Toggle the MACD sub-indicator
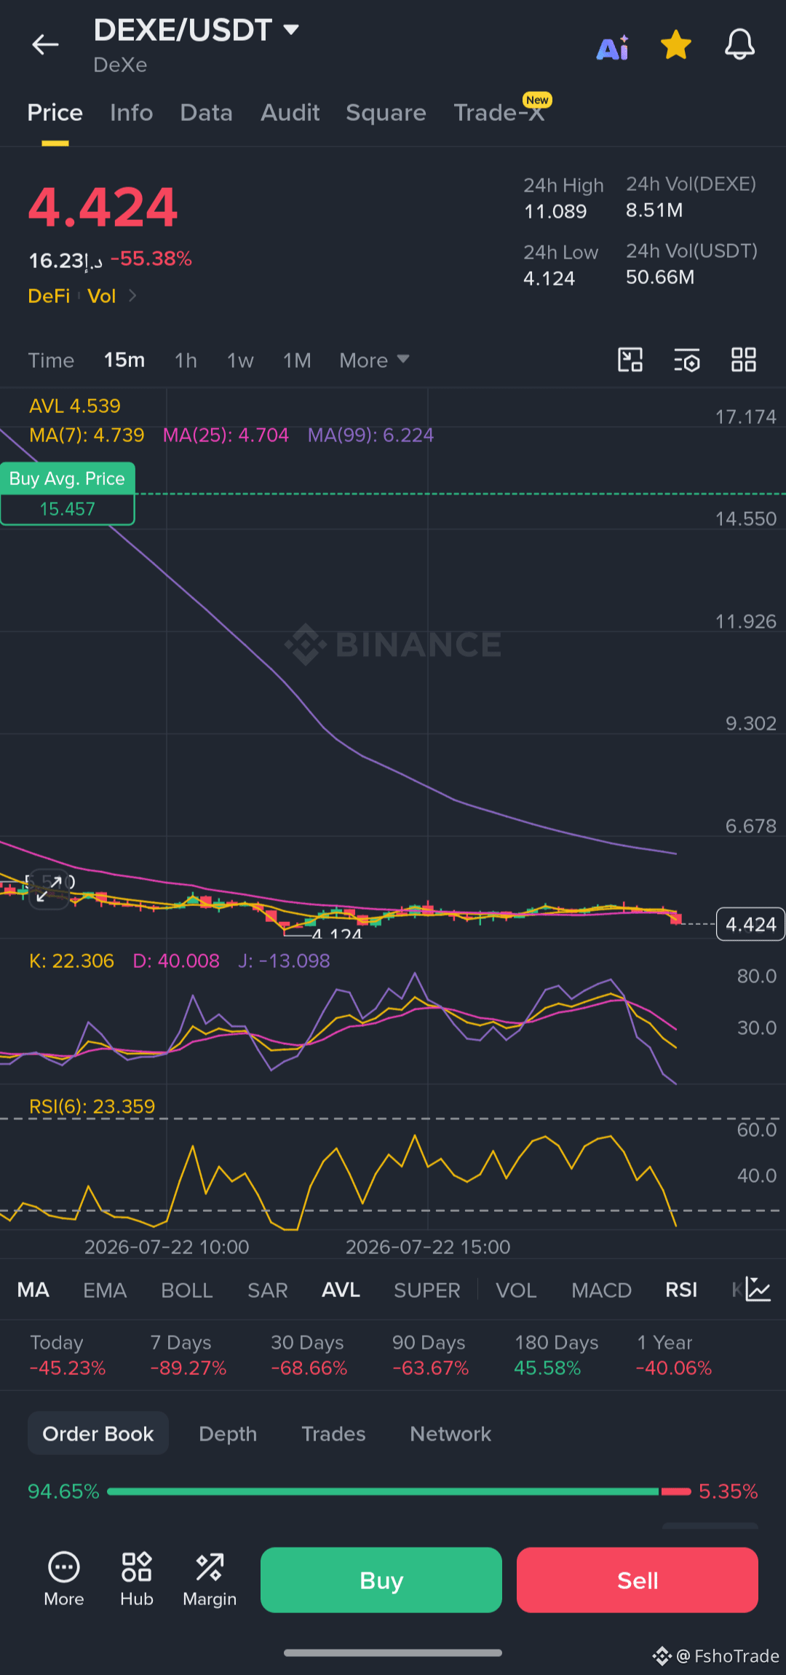 coord(601,1290)
